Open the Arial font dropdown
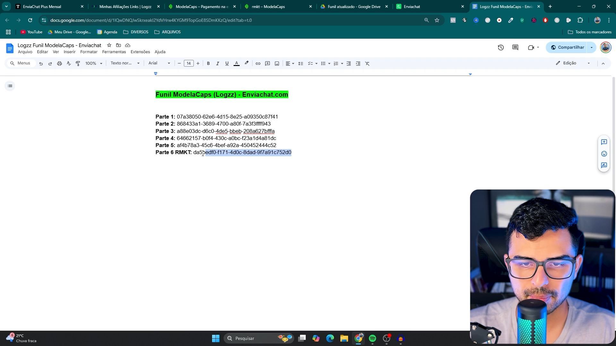This screenshot has width=616, height=346. click(x=159, y=63)
